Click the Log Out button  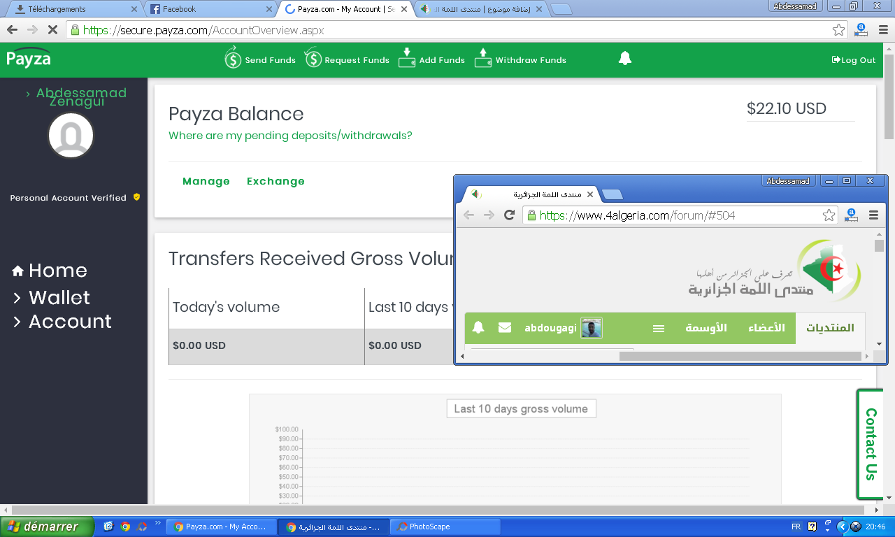[x=854, y=60]
